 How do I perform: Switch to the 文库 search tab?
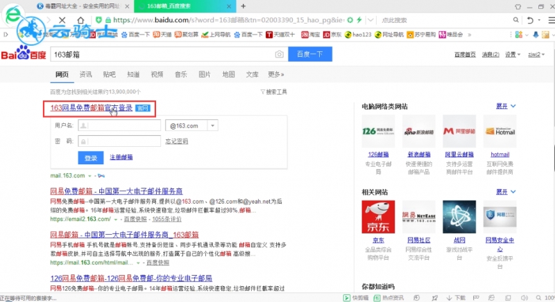coord(252,74)
